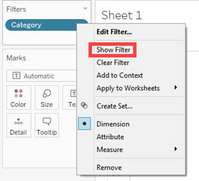
Task: Select the Dimension radio option
Action: 84,123
